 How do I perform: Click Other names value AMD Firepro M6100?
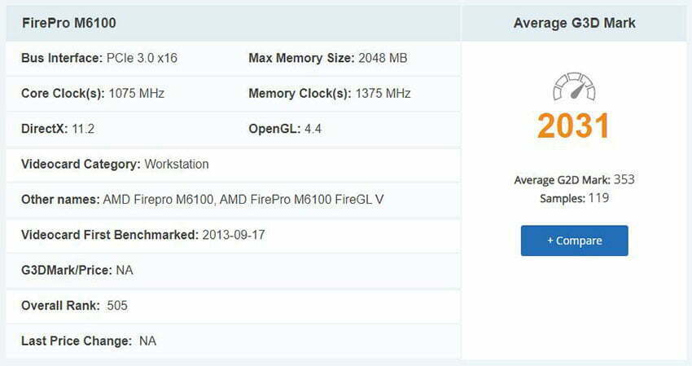point(159,200)
